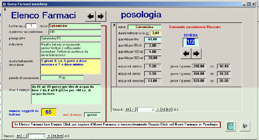This screenshot has height=140, width=259.
Task: Select the SCHEDA 1/2 box
Action: 190,42
